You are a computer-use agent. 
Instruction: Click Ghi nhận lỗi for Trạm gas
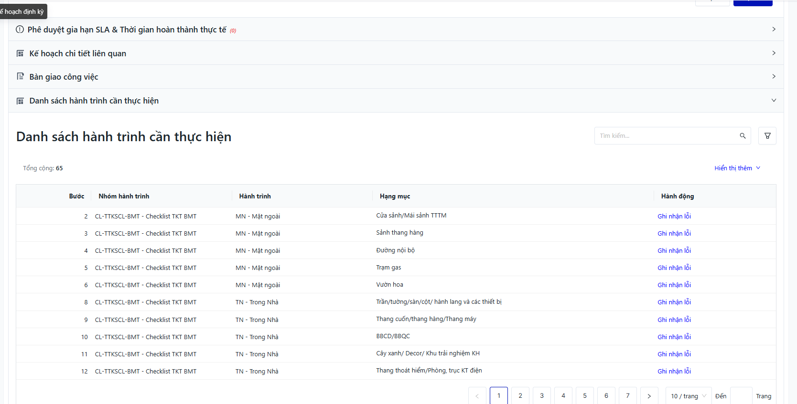tap(674, 268)
